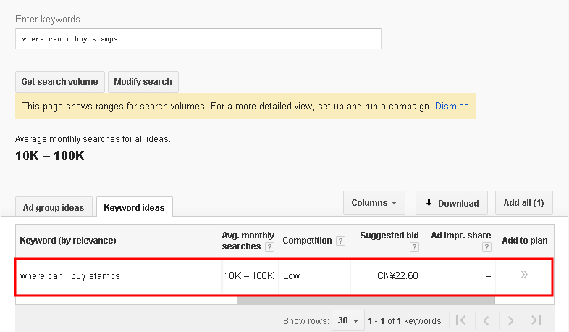Open the Show rows dropdown set to 30

coord(347,320)
